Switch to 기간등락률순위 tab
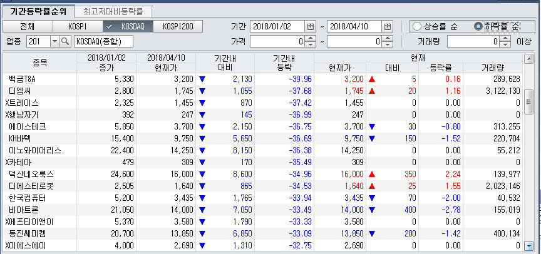The height and width of the screenshot is (254, 541). tap(38, 12)
